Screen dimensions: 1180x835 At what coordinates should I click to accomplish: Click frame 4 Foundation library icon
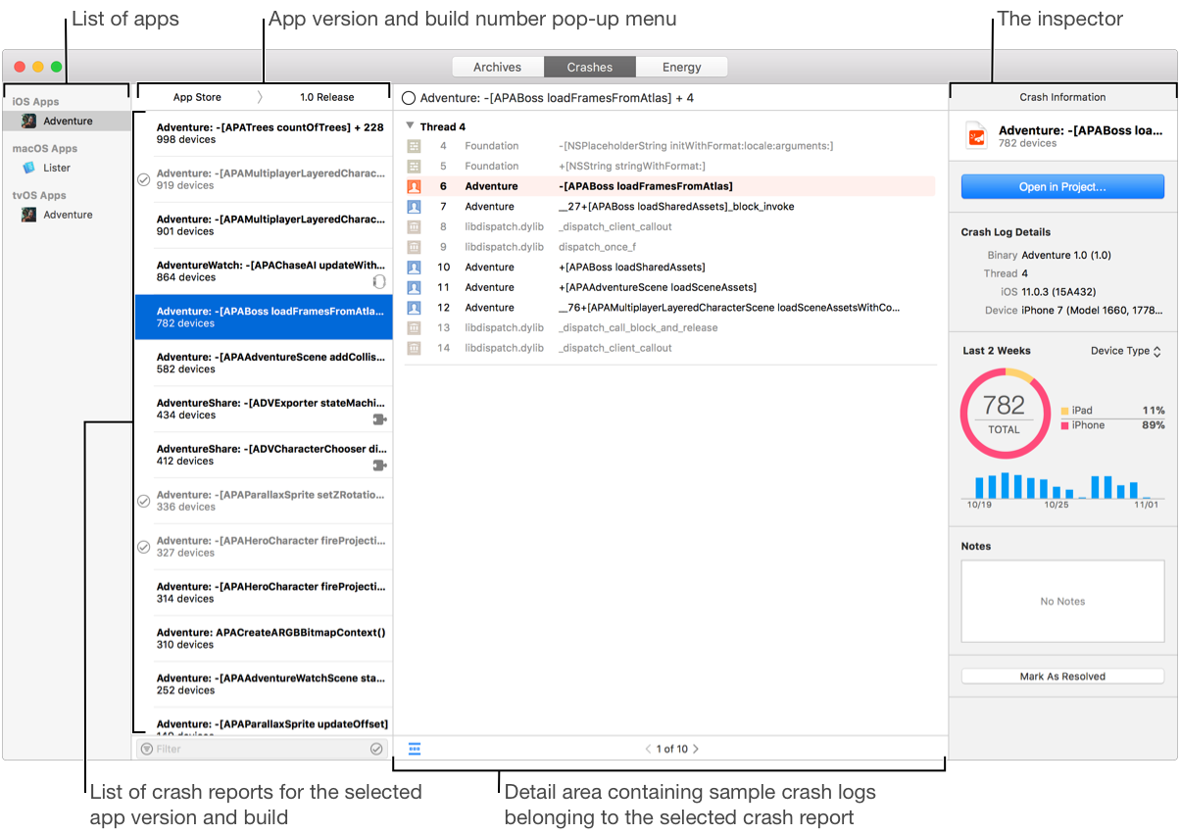click(x=414, y=146)
